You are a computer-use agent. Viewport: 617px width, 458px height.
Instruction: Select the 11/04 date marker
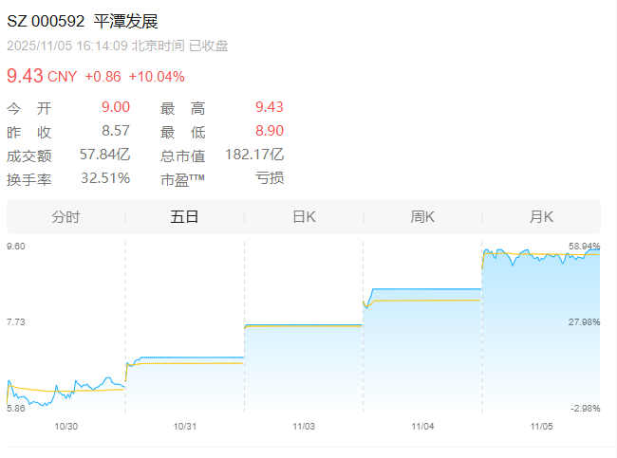(x=422, y=427)
